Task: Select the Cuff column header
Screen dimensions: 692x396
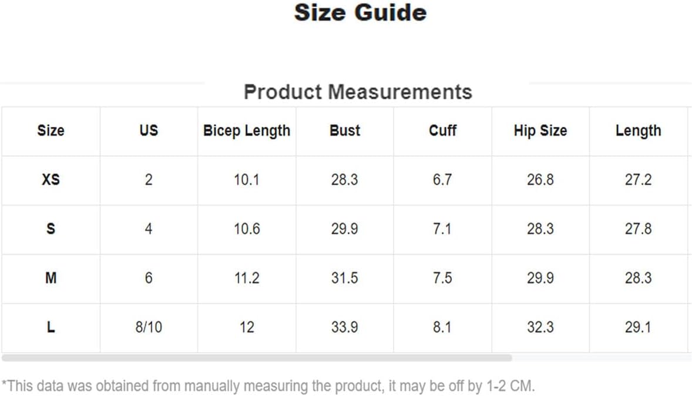Action: coord(443,130)
